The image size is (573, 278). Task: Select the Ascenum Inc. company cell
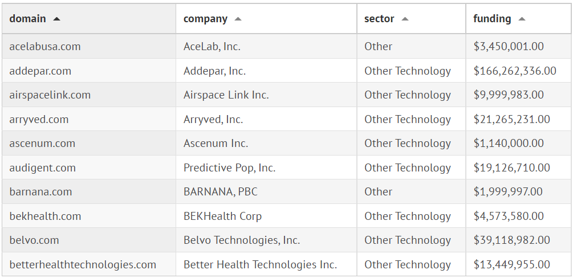[x=216, y=144]
